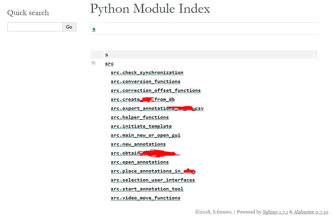The height and width of the screenshot is (218, 333).
Task: Open src.video_move_functions module
Action: click(x=145, y=198)
